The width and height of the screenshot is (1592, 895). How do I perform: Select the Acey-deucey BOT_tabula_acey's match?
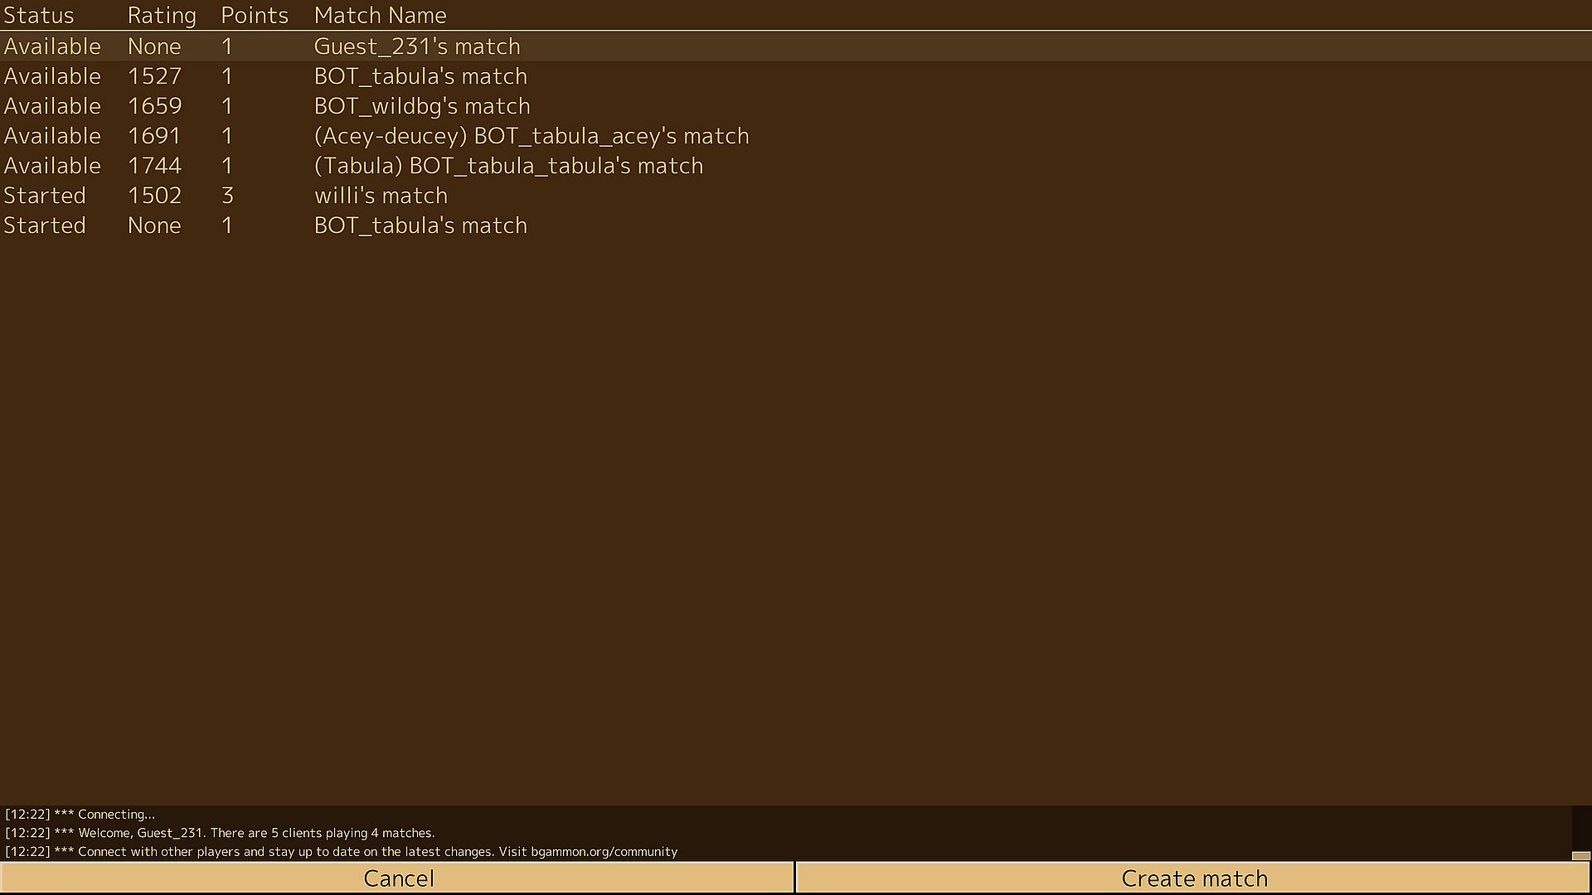click(x=531, y=136)
